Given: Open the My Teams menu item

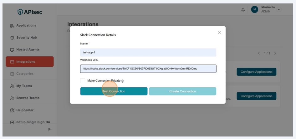Looking at the screenshot, I should click(24, 86).
